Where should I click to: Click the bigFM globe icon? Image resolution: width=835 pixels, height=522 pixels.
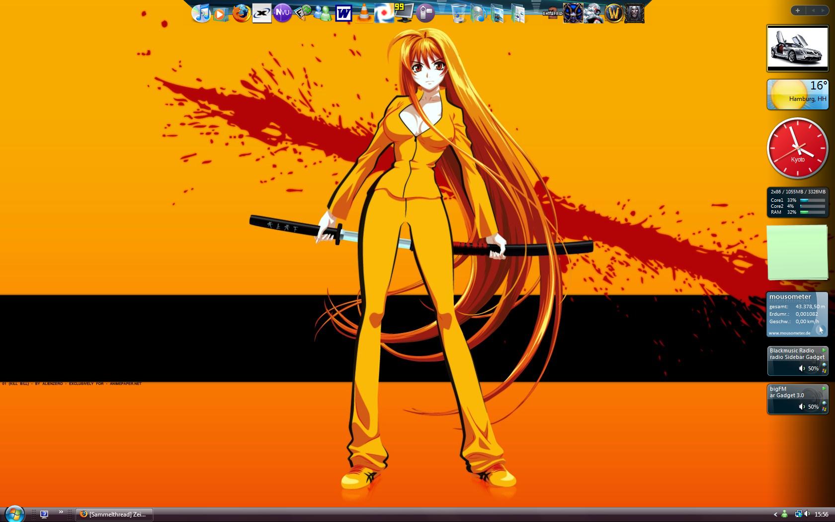[824, 404]
